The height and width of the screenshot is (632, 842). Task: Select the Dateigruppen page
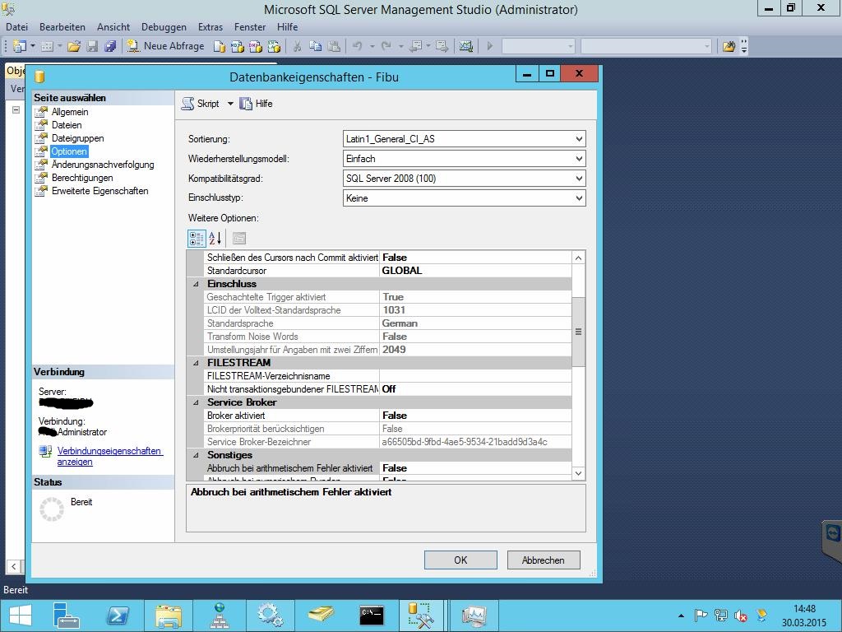click(x=78, y=138)
